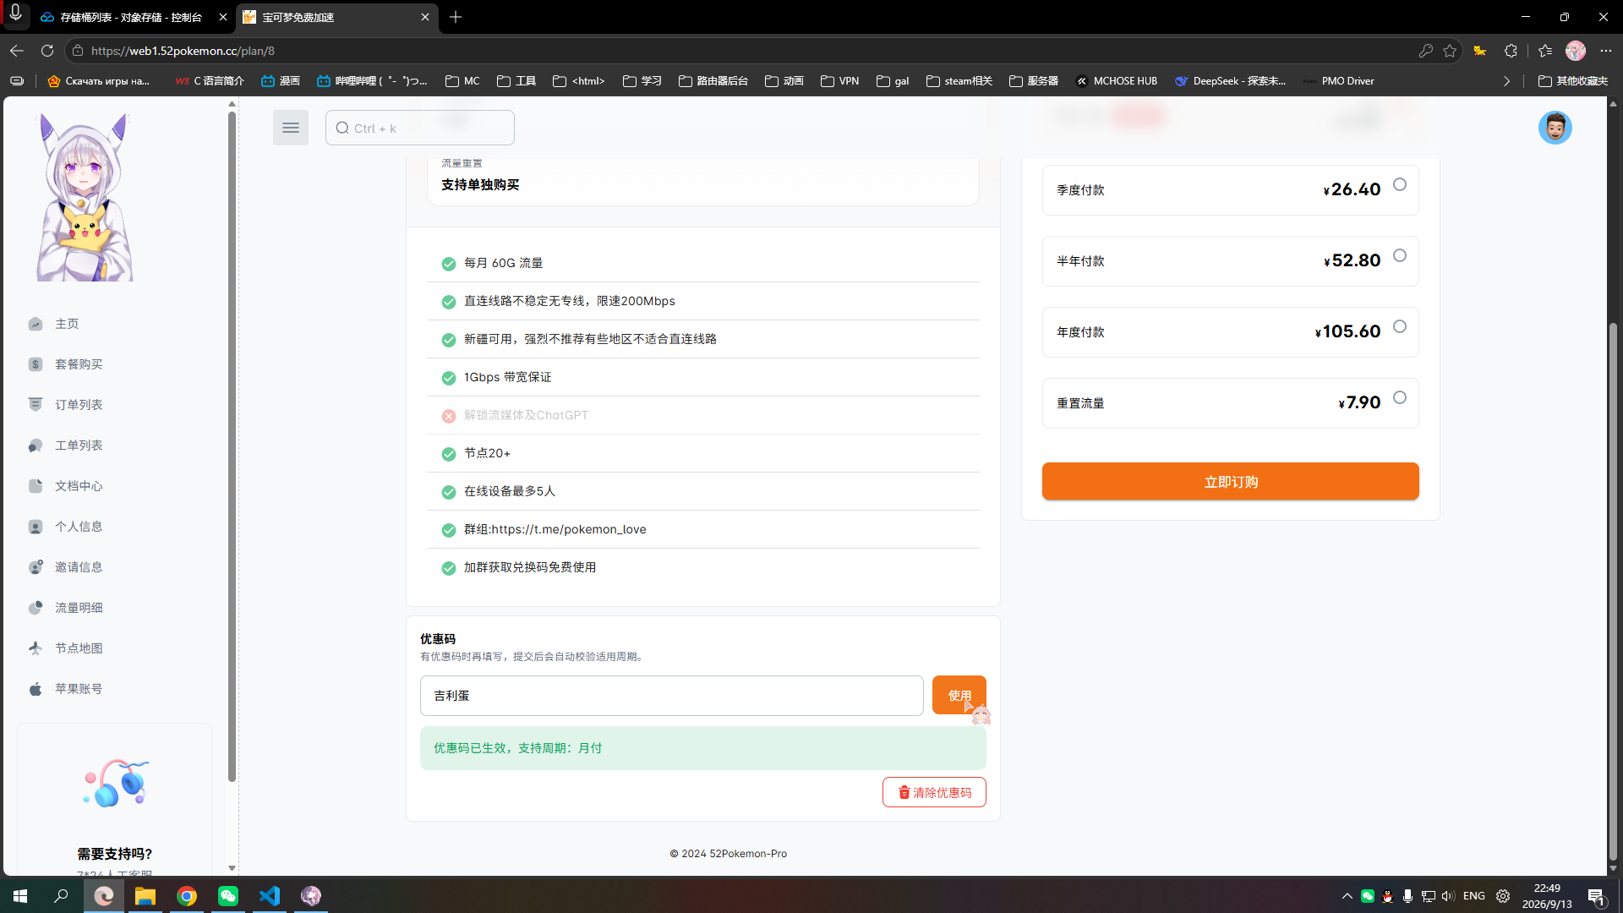
Task: Go to 主页 in the sidebar
Action: tap(67, 324)
